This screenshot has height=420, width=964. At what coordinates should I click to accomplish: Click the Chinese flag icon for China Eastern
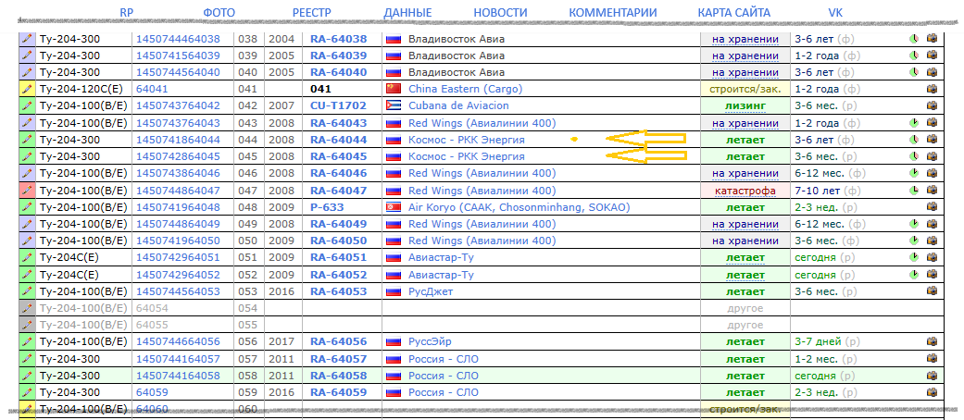click(393, 90)
